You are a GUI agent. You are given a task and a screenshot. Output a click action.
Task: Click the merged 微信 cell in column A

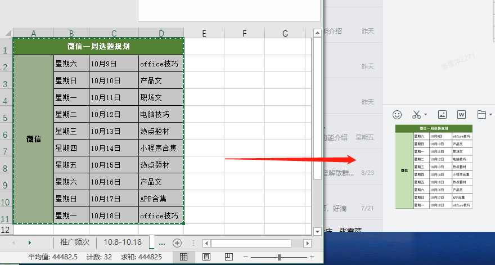(x=33, y=139)
